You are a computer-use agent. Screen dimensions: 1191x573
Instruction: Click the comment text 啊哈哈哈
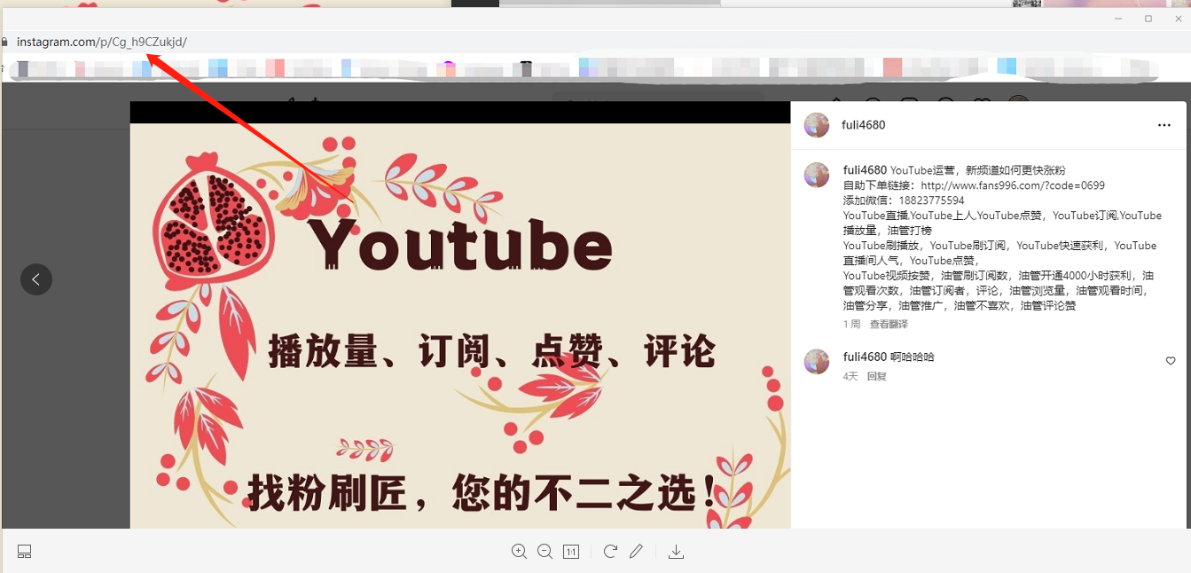(913, 357)
